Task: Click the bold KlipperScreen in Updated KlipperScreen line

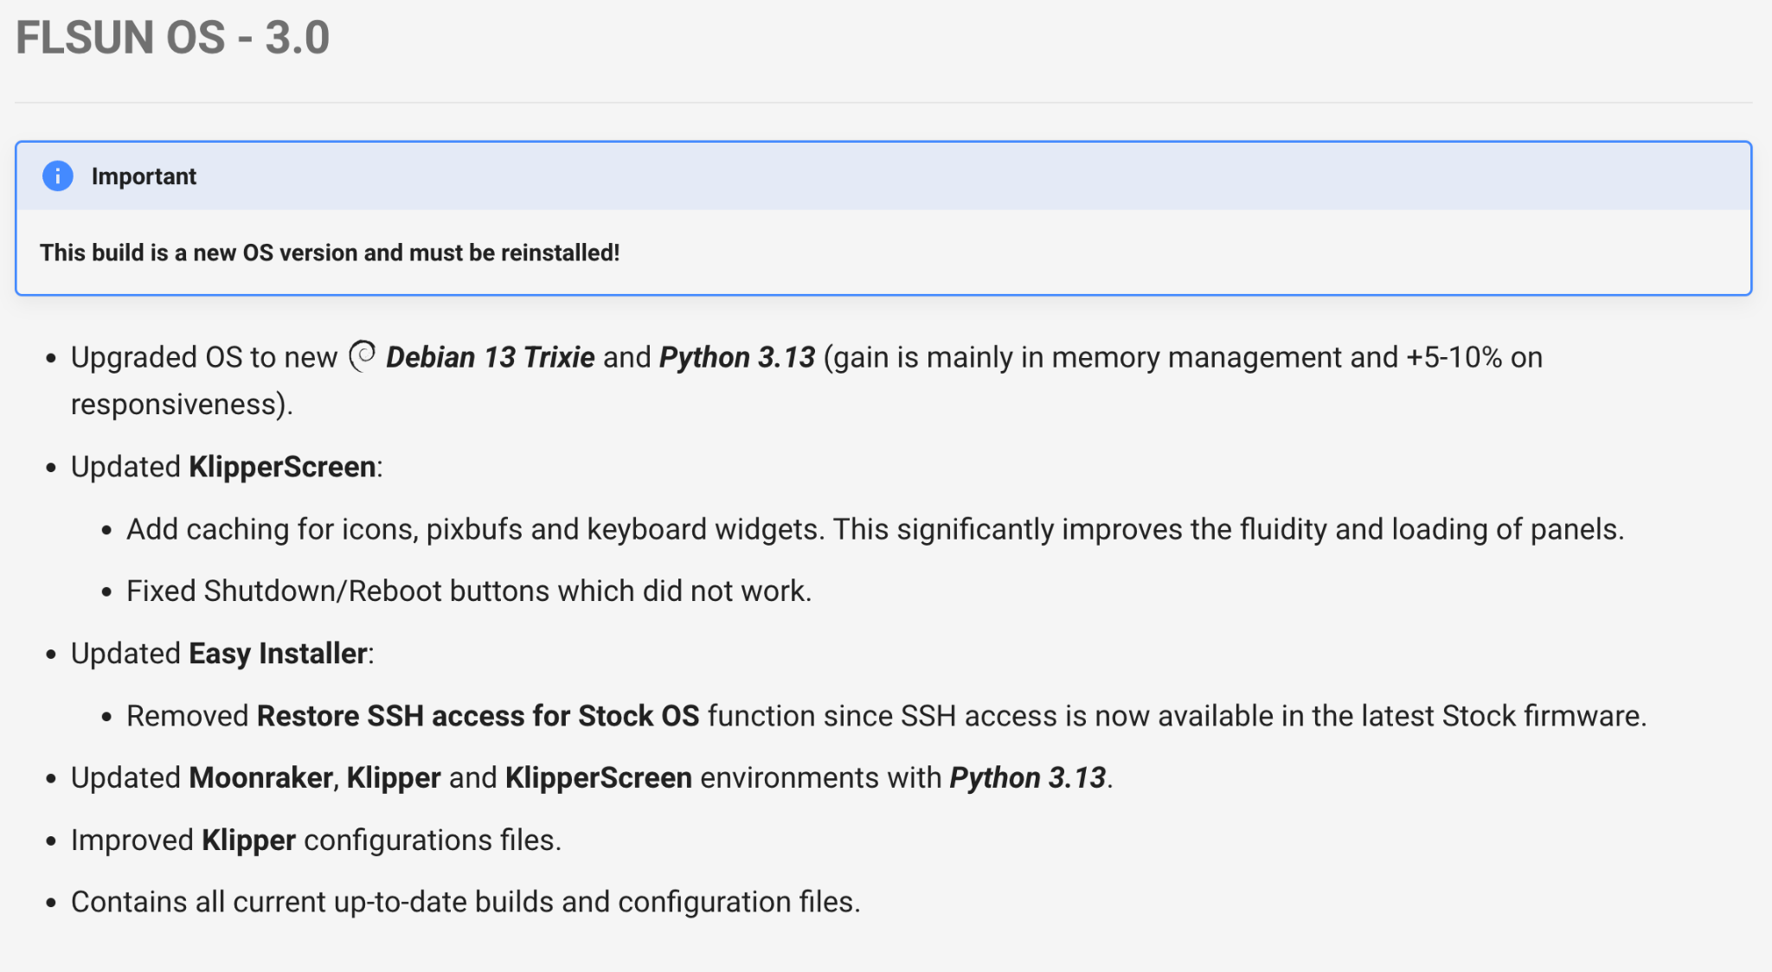Action: tap(282, 467)
